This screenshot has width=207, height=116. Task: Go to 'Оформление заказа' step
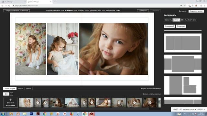pos(113,11)
